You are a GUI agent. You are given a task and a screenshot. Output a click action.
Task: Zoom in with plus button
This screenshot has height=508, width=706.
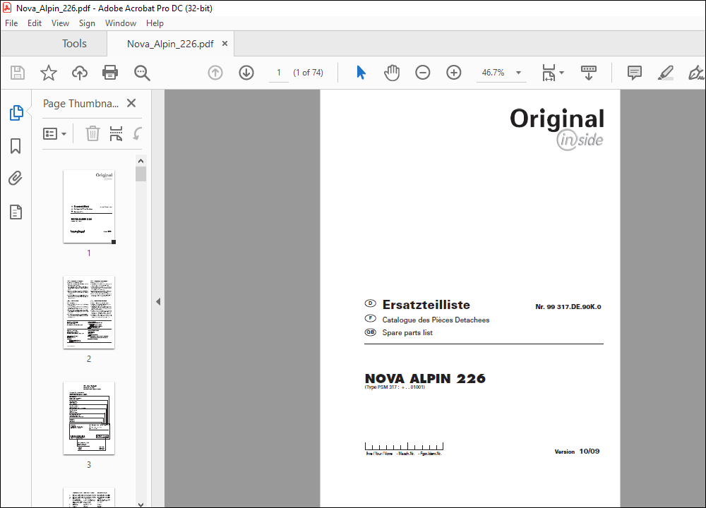[454, 73]
